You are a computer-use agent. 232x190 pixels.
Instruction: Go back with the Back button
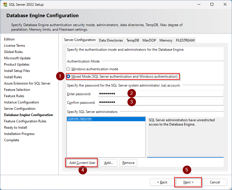coord(162,182)
